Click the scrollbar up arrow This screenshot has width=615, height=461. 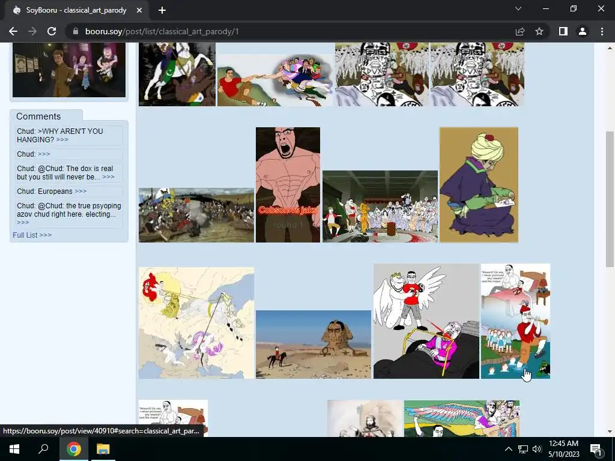pyautogui.click(x=610, y=47)
